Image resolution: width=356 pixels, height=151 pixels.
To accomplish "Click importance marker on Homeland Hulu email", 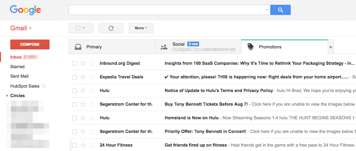I will (x=92, y=118).
